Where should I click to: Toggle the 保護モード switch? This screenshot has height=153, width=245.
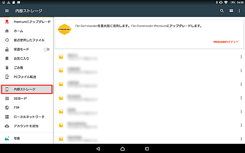(x=46, y=49)
